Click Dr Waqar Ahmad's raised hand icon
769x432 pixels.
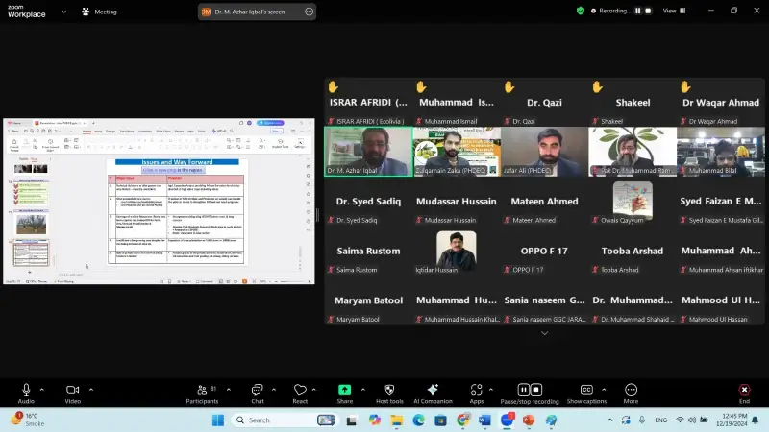pos(685,87)
